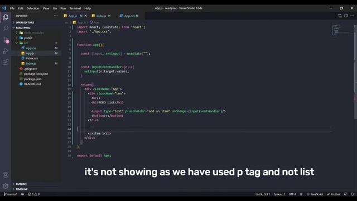357x201 pixels.
Task: Expand the Timeline section
Action: click(22, 189)
